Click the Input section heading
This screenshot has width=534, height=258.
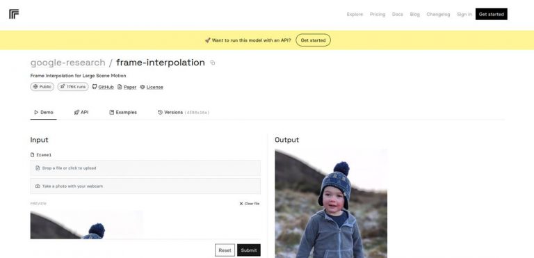coord(39,140)
